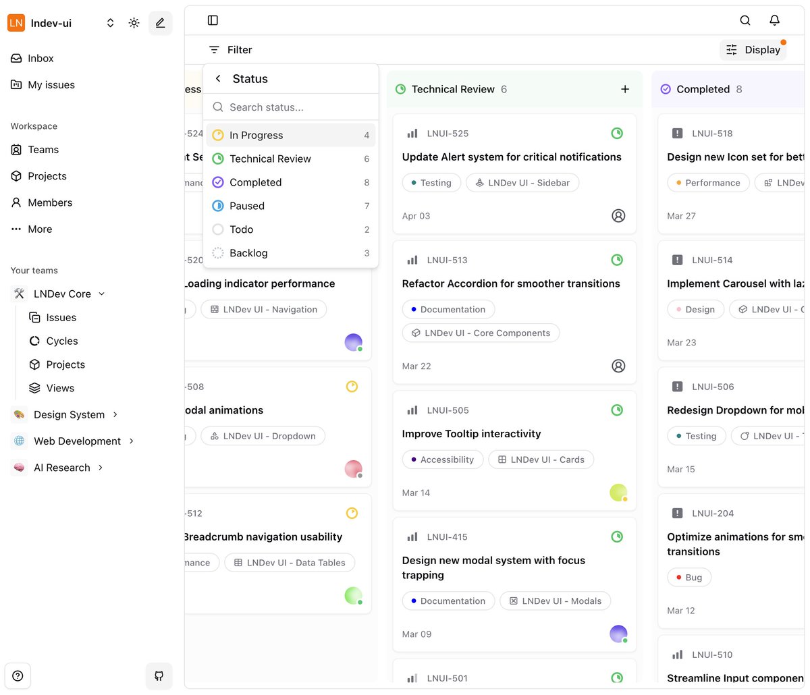This screenshot has width=810, height=695.
Task: Click priority bars icon on LNUI-525
Action: pyautogui.click(x=412, y=134)
